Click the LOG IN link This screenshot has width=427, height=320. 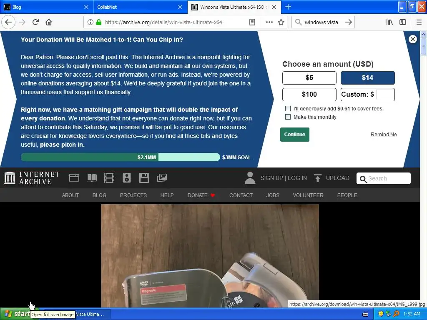(x=297, y=178)
